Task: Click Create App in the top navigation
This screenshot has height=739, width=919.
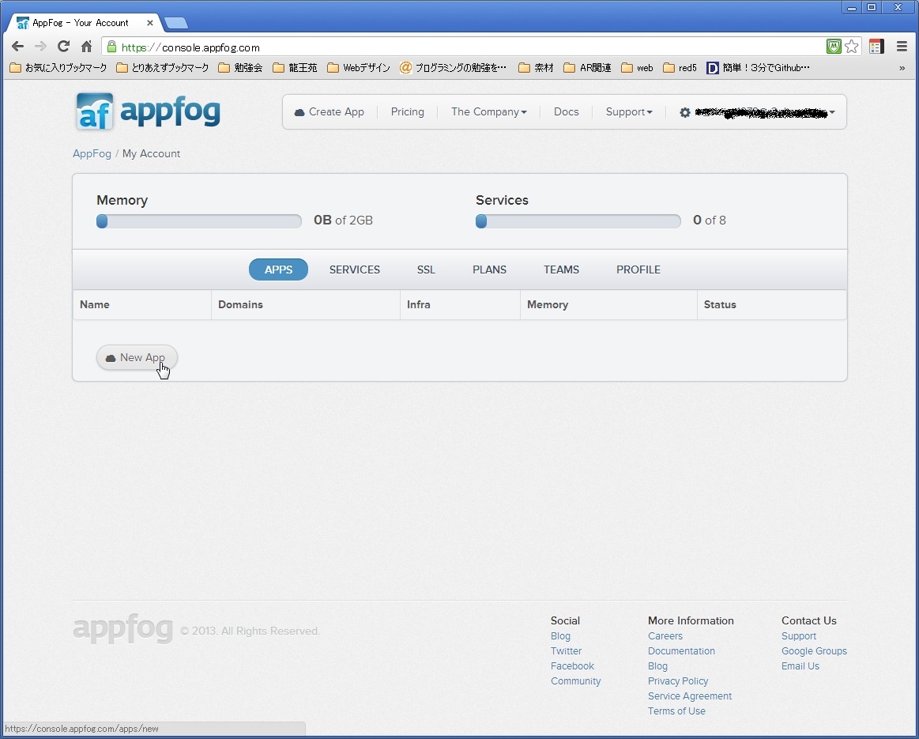Action: click(330, 112)
